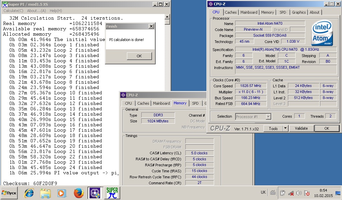
Task: Click the on-screen keyboard tray icon
Action: 273,192
